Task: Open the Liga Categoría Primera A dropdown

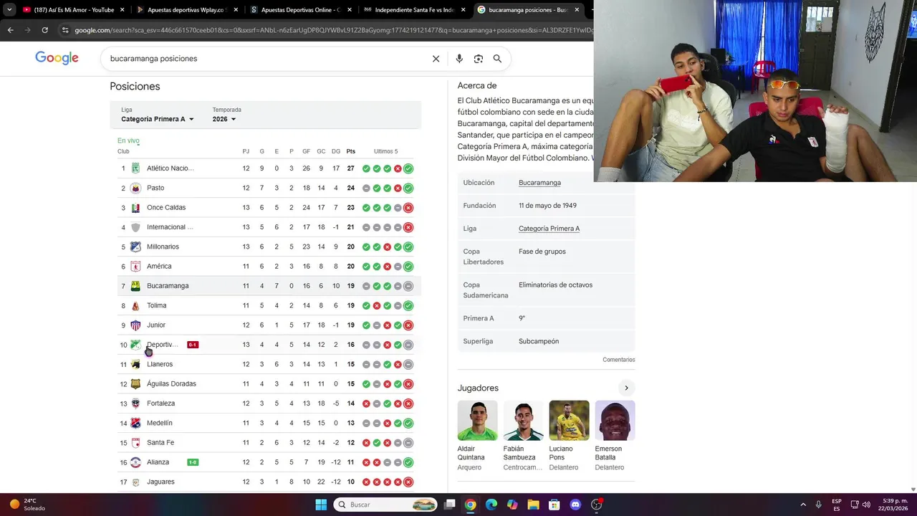Action: click(158, 119)
